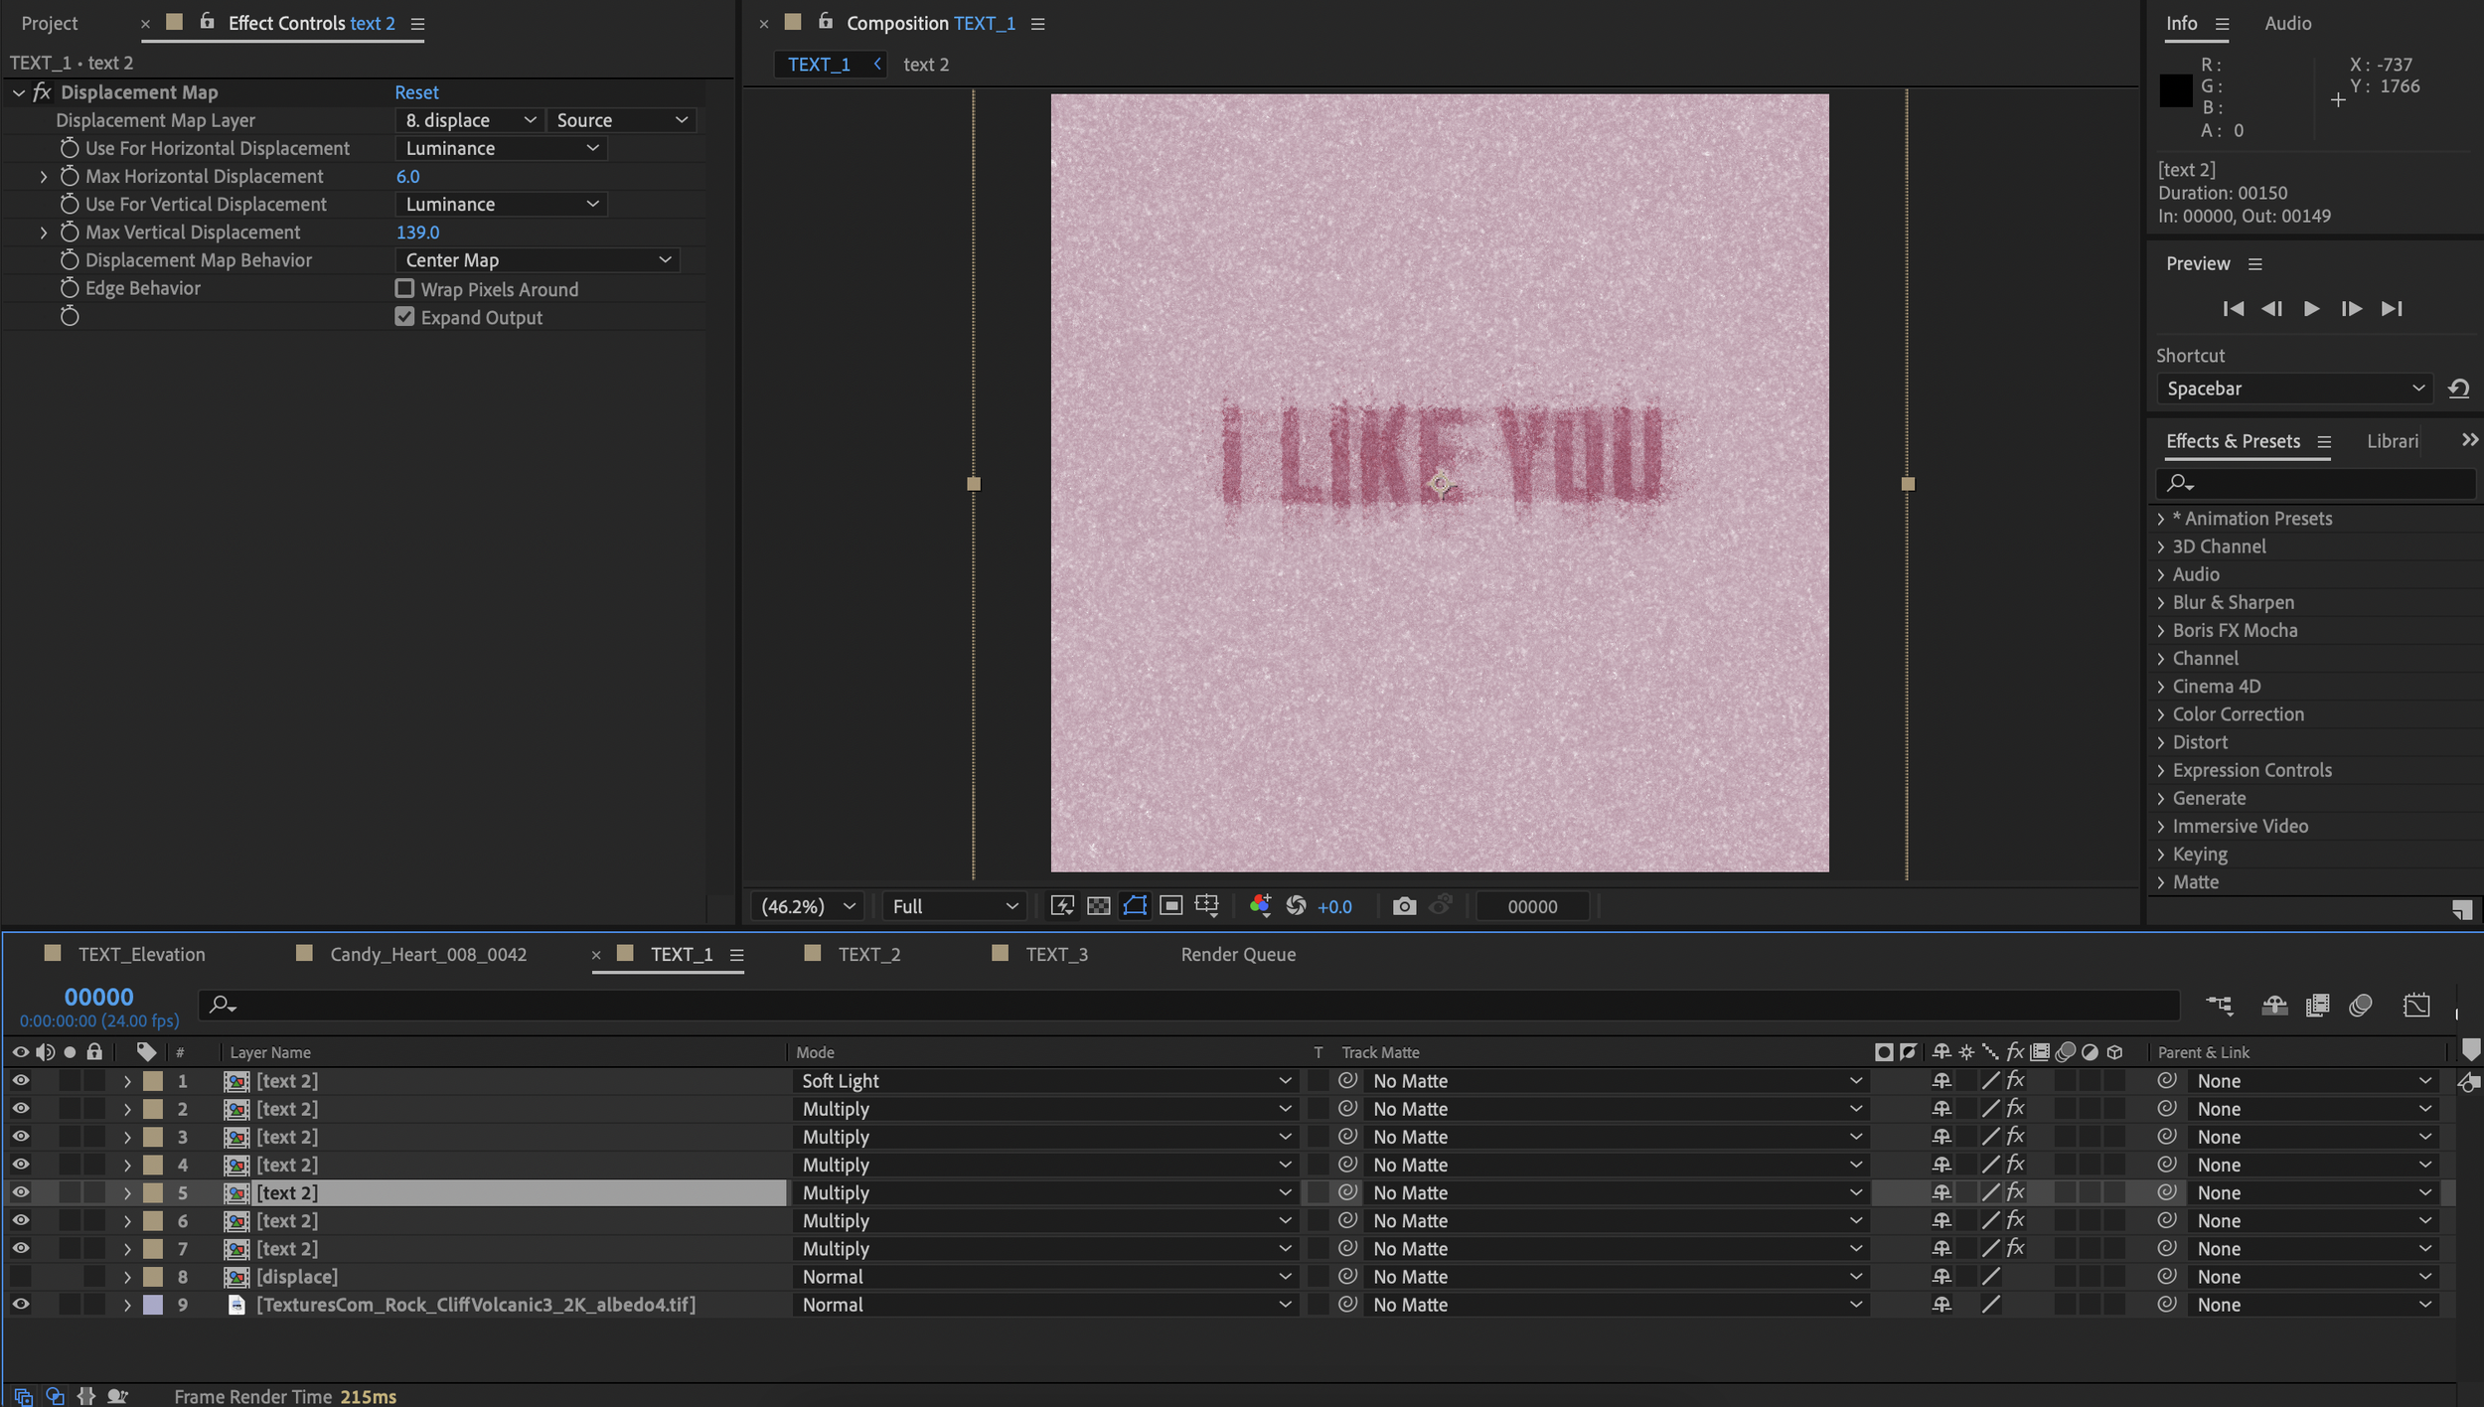Open the Displacement Map Behavior dropdown

pos(538,260)
